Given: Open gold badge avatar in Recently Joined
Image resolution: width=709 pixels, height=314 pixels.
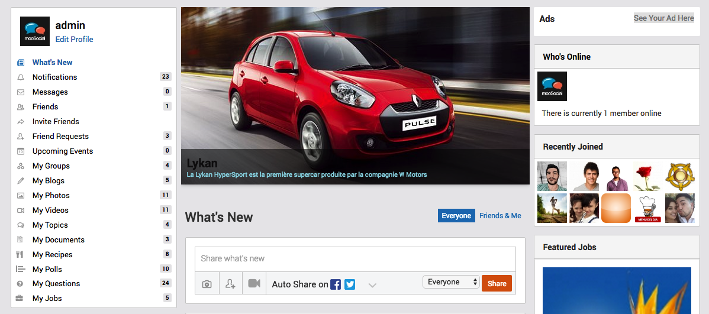Looking at the screenshot, I should click(679, 176).
